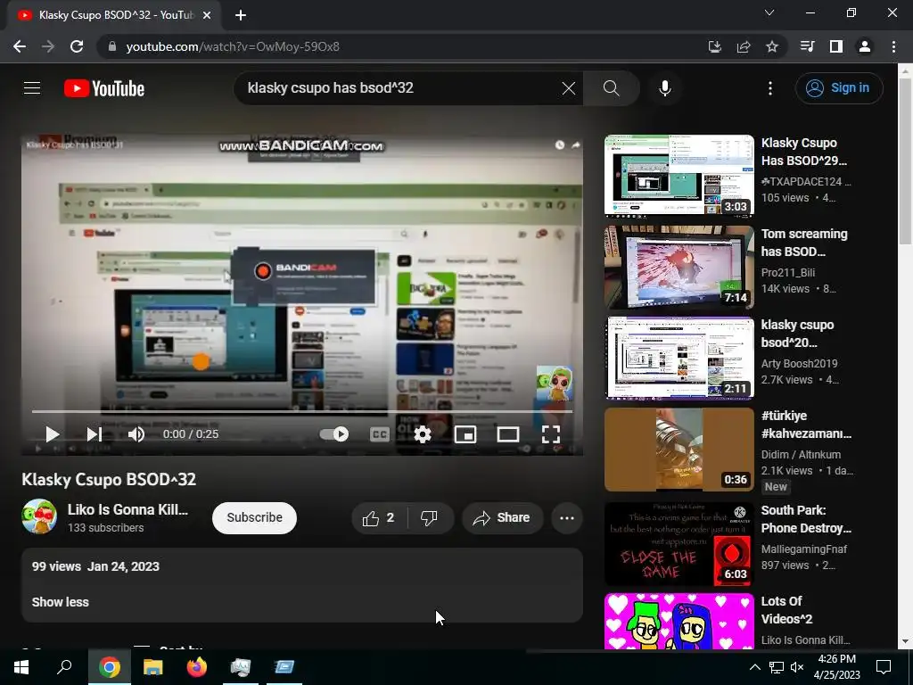Screen dimensions: 913x685
Task: Open the taskbar clock and date
Action: (836, 667)
